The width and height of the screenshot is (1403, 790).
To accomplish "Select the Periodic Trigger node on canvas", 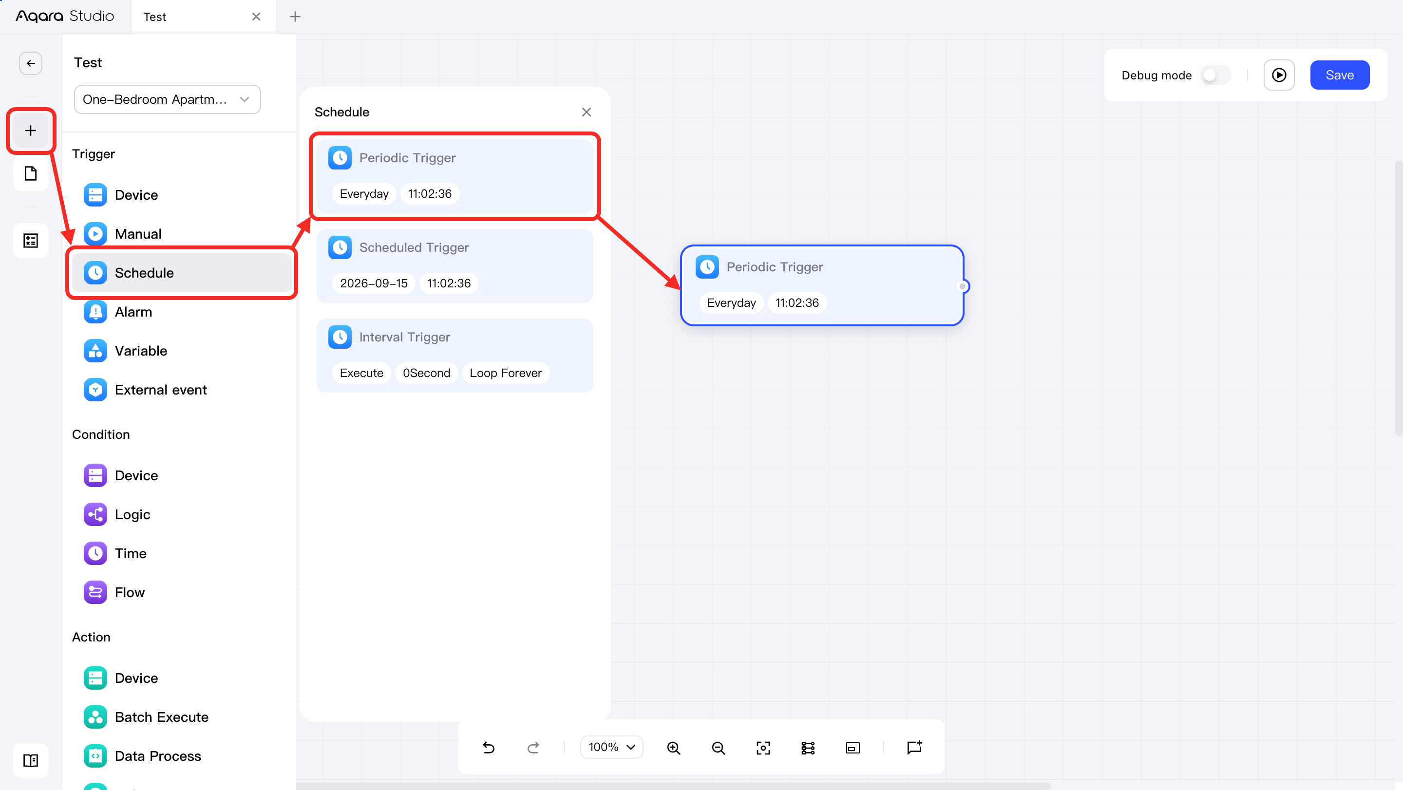I will click(x=822, y=285).
